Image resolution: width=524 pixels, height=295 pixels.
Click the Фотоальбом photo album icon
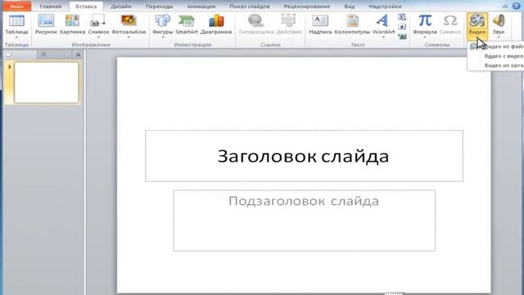pyautogui.click(x=129, y=20)
